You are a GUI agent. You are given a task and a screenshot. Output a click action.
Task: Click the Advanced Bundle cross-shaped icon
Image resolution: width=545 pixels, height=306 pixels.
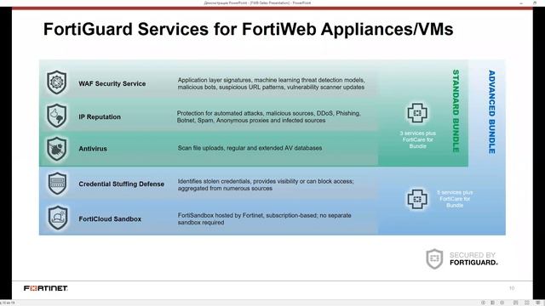pyautogui.click(x=417, y=199)
